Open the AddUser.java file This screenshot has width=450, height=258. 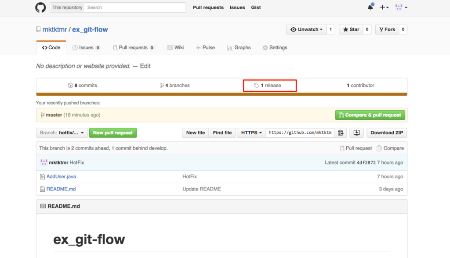click(61, 176)
